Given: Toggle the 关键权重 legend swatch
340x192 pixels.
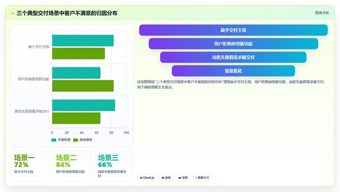Looking at the screenshot, I should (x=54, y=140).
